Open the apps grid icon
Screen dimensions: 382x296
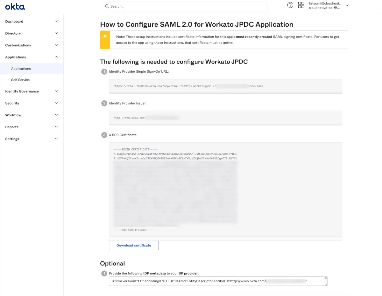(301, 5)
